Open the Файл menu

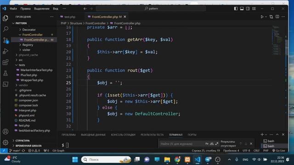coord(13,9)
